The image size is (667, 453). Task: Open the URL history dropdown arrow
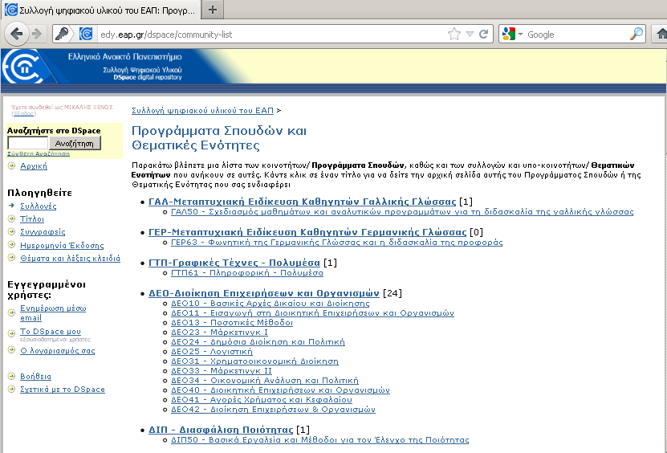pyautogui.click(x=470, y=34)
